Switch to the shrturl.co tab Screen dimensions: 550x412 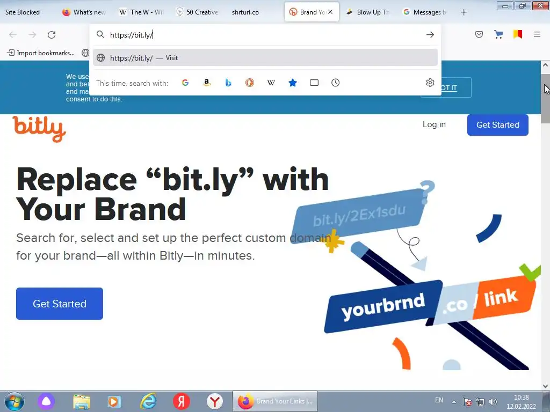tap(245, 12)
